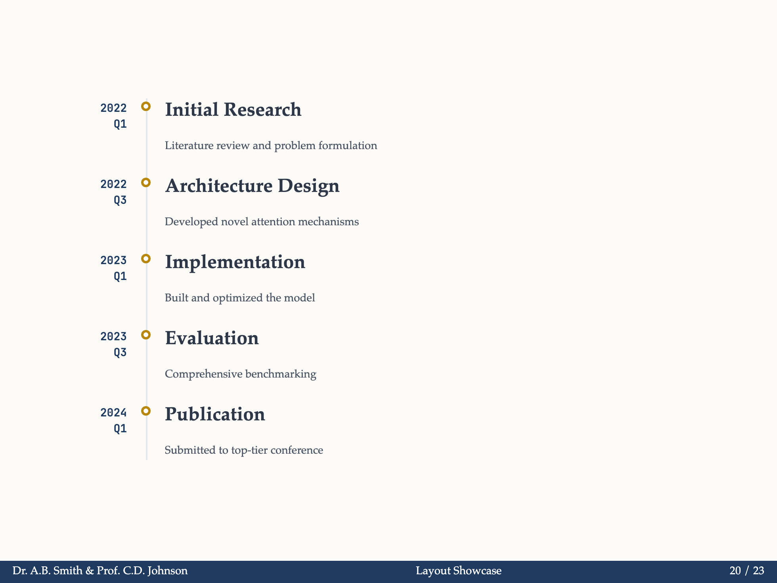Click the Publication heading
The width and height of the screenshot is (777, 583).
point(214,414)
